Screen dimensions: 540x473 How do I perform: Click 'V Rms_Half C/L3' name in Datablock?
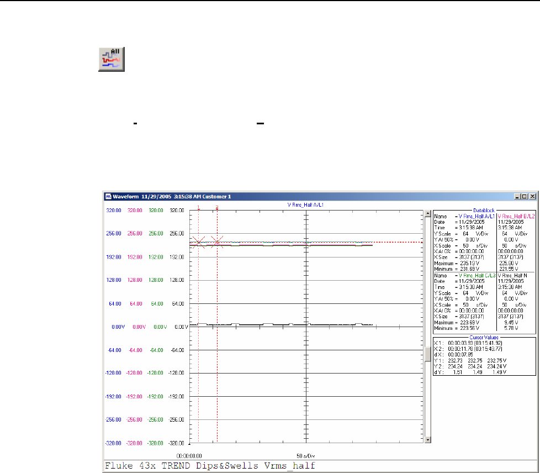(477, 276)
